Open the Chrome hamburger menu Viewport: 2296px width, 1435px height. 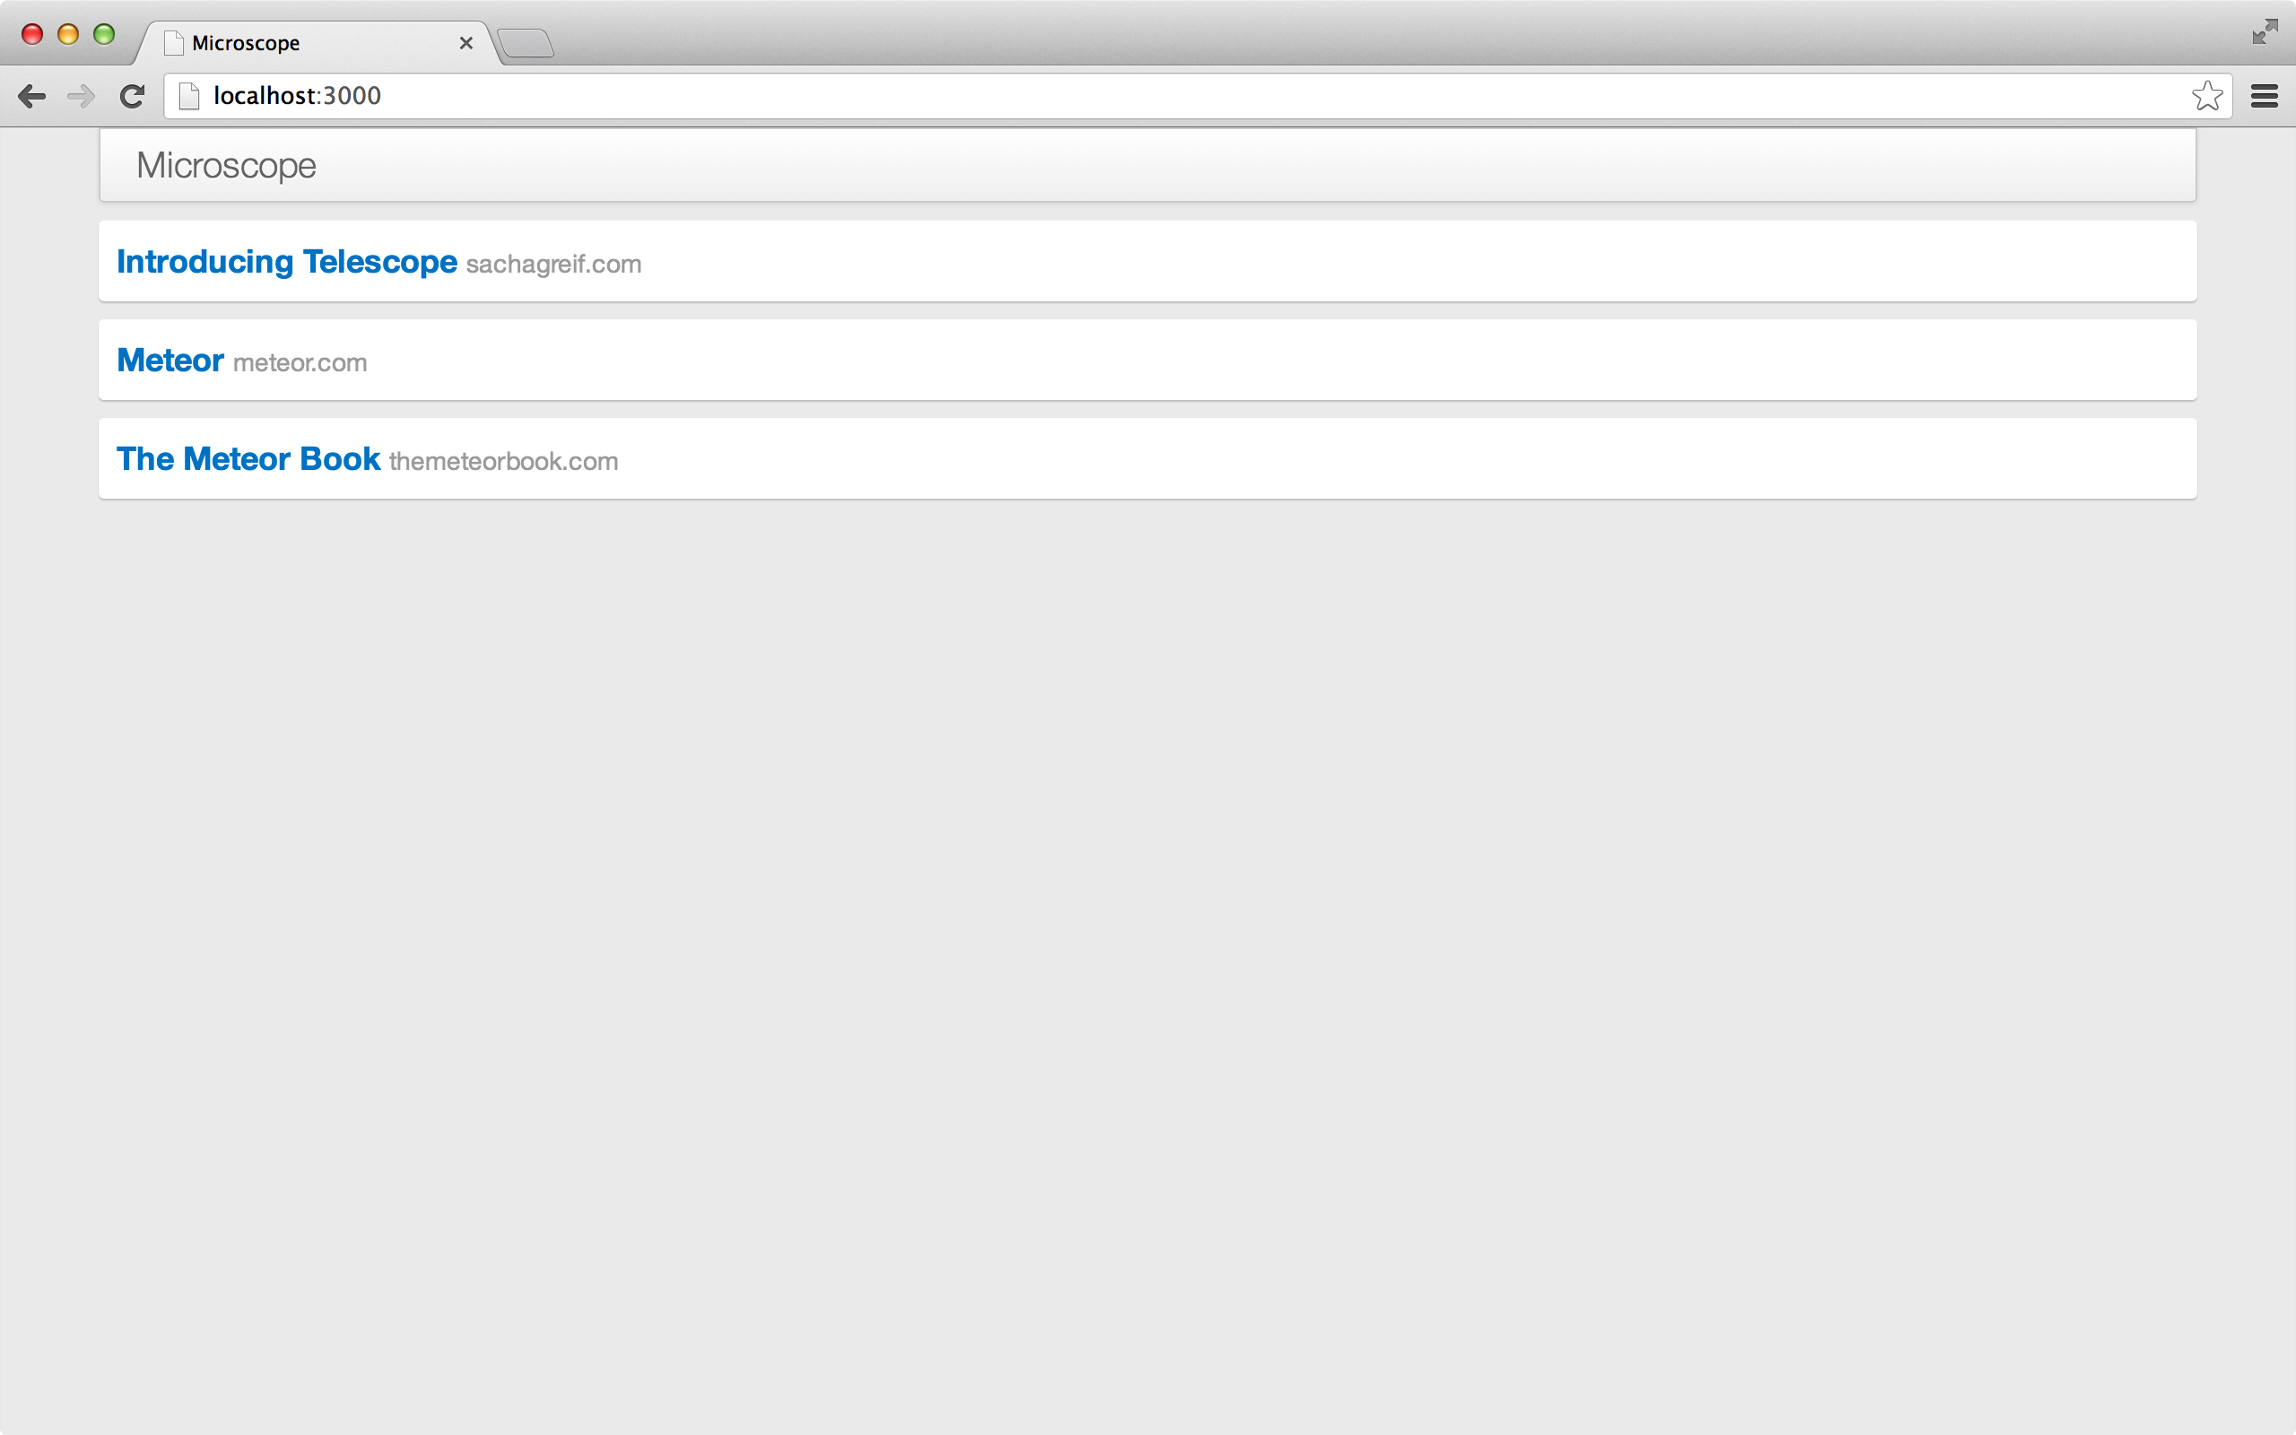point(2265,96)
